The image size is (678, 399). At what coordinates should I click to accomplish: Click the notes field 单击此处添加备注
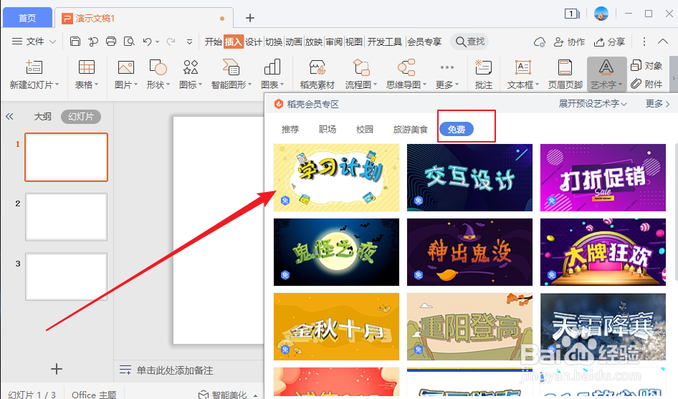[x=175, y=370]
